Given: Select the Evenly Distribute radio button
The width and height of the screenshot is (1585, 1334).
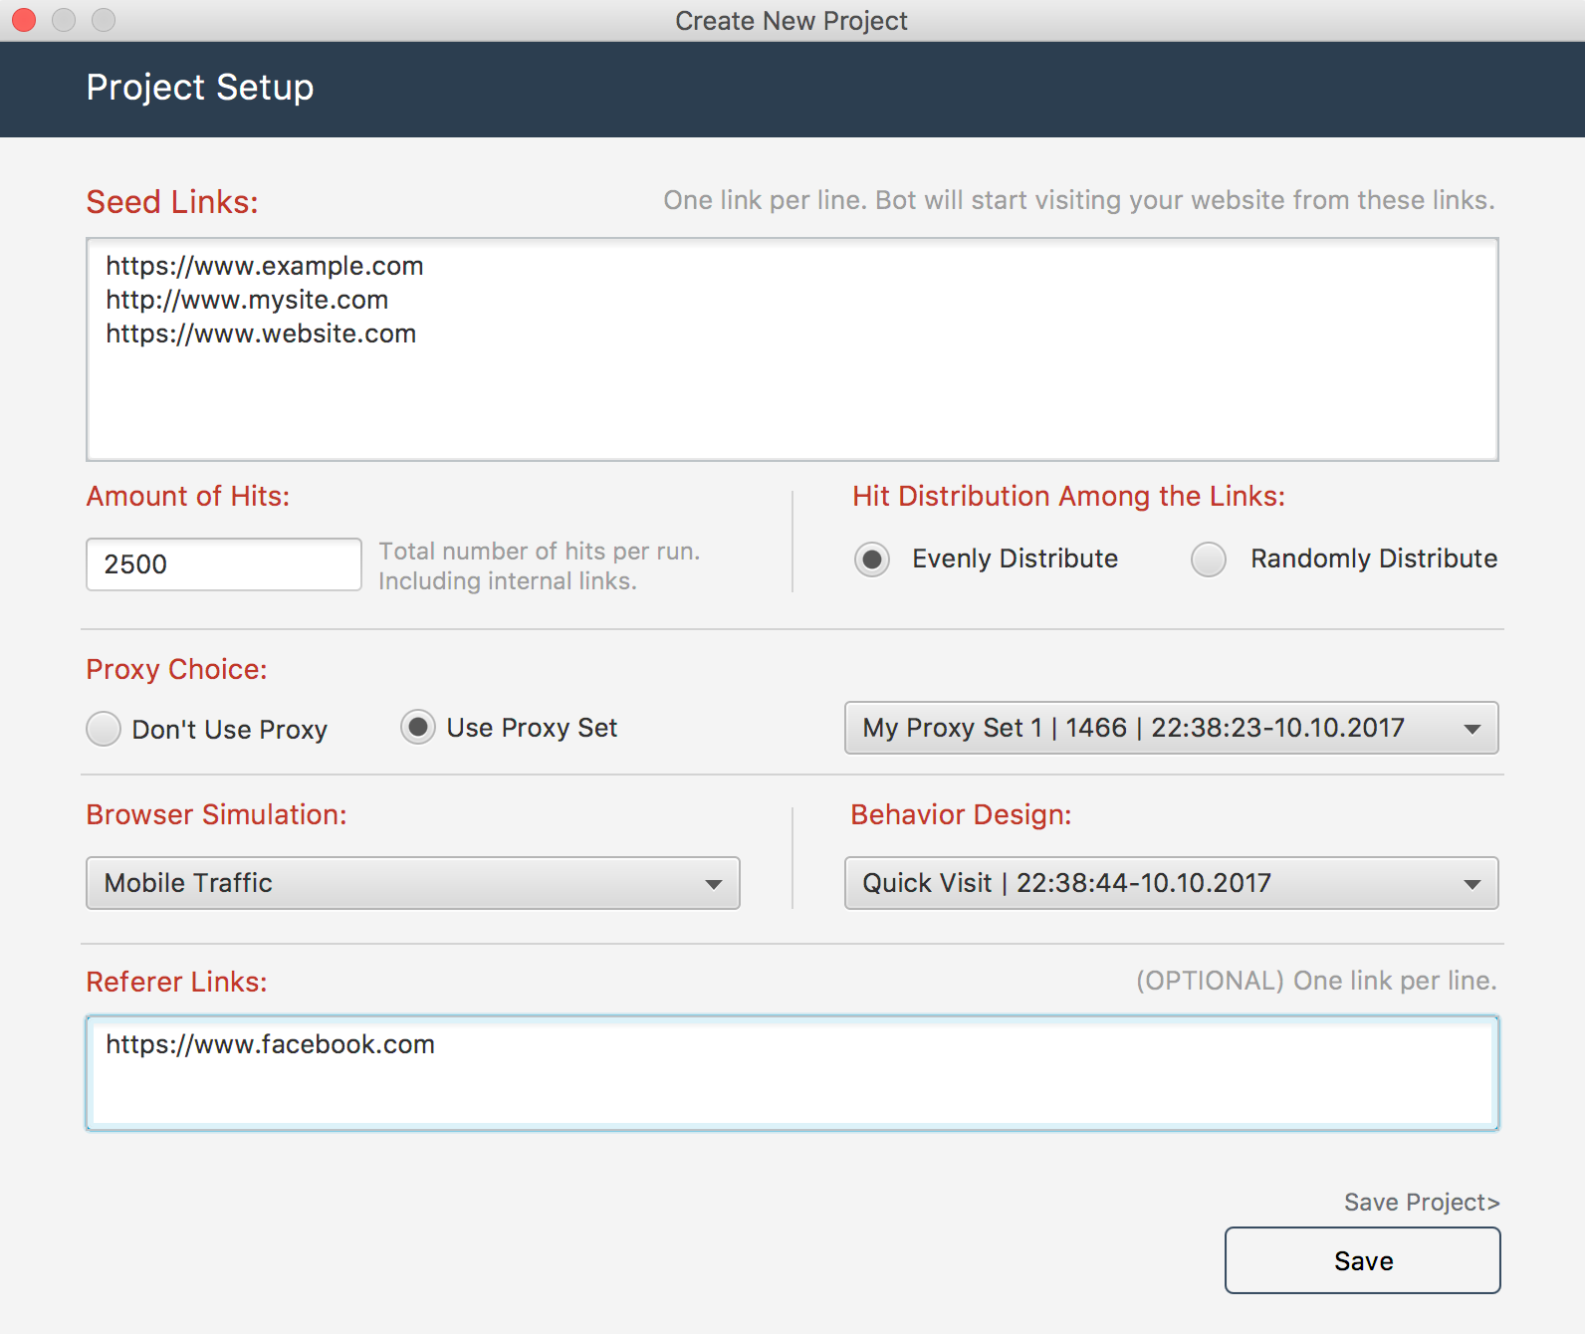Looking at the screenshot, I should (872, 559).
